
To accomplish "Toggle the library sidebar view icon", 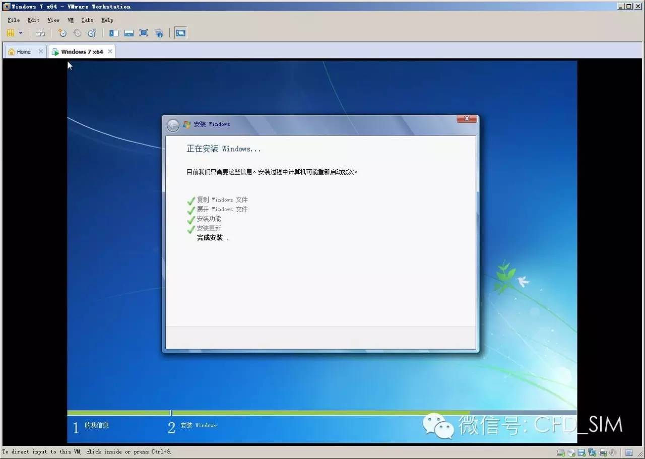I will coord(114,33).
